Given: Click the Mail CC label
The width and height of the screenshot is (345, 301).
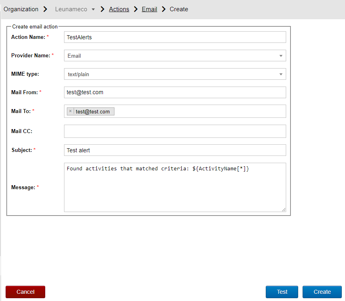Looking at the screenshot, I should point(22,131).
